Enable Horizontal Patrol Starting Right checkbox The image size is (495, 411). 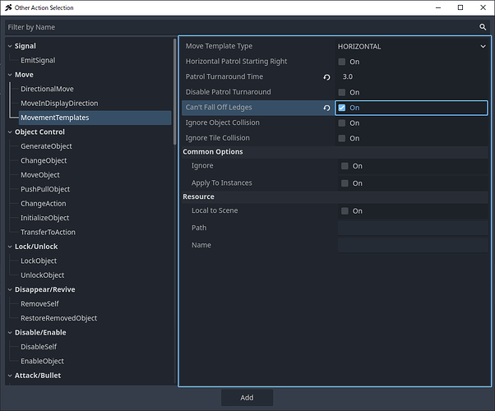(342, 62)
